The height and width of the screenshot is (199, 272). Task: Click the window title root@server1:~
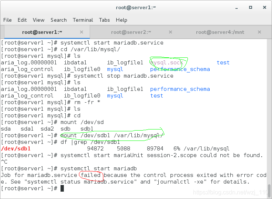[x=136, y=8]
